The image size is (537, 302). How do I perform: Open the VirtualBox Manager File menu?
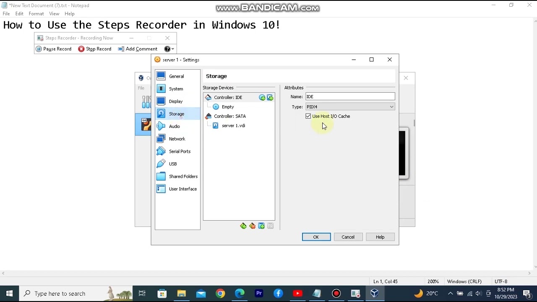141,88
